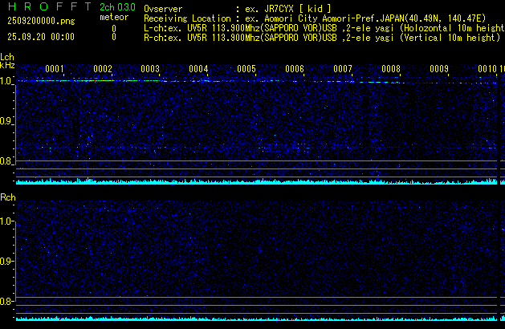
Task: Click the green meteor label
Action: [x=113, y=17]
